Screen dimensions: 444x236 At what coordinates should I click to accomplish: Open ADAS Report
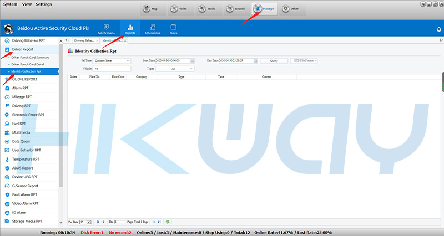click(29, 168)
